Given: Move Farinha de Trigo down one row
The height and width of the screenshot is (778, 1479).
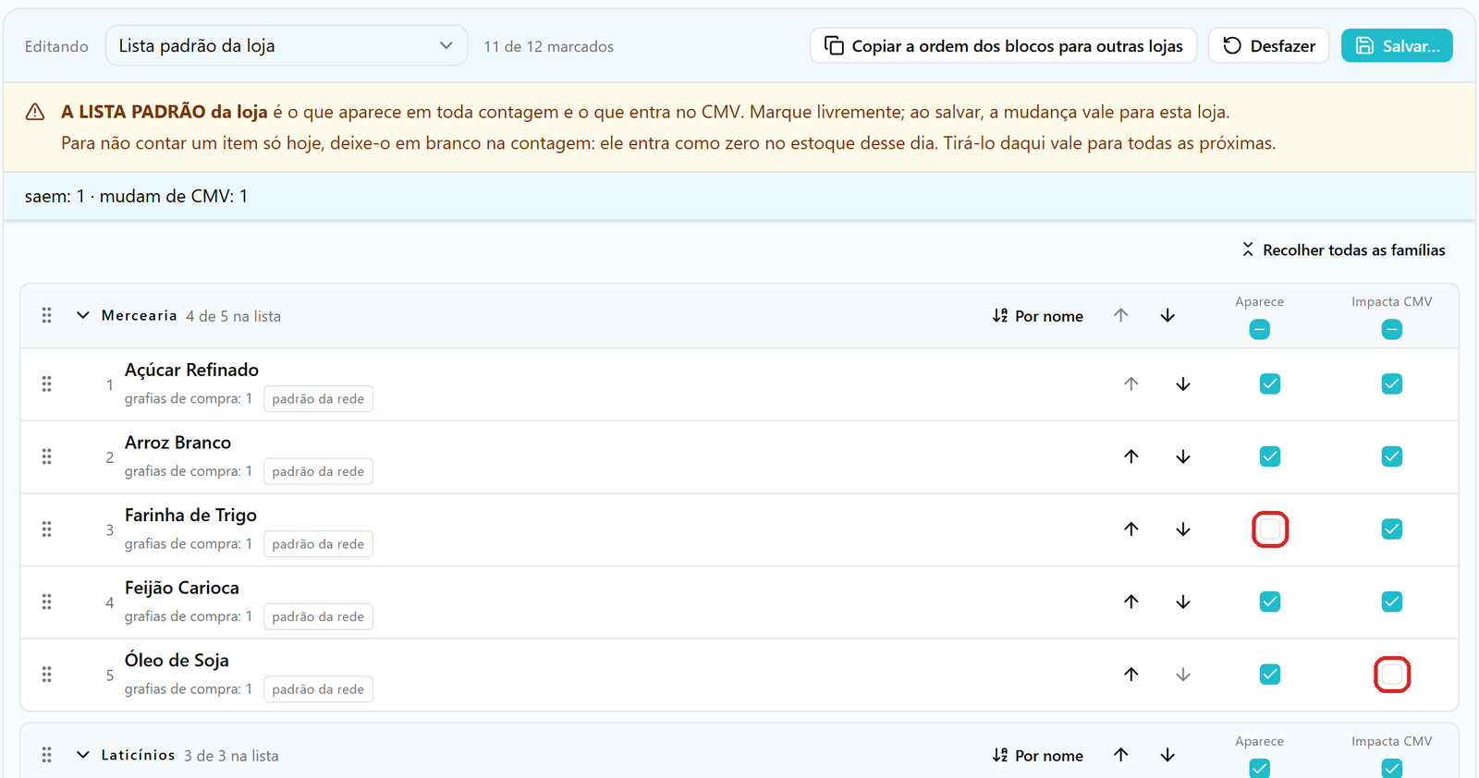Looking at the screenshot, I should 1183,529.
